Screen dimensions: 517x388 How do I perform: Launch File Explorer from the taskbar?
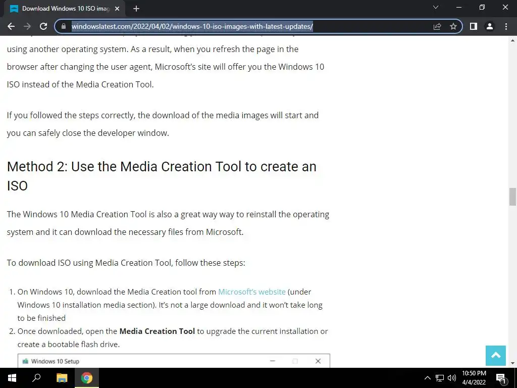[x=62, y=378]
